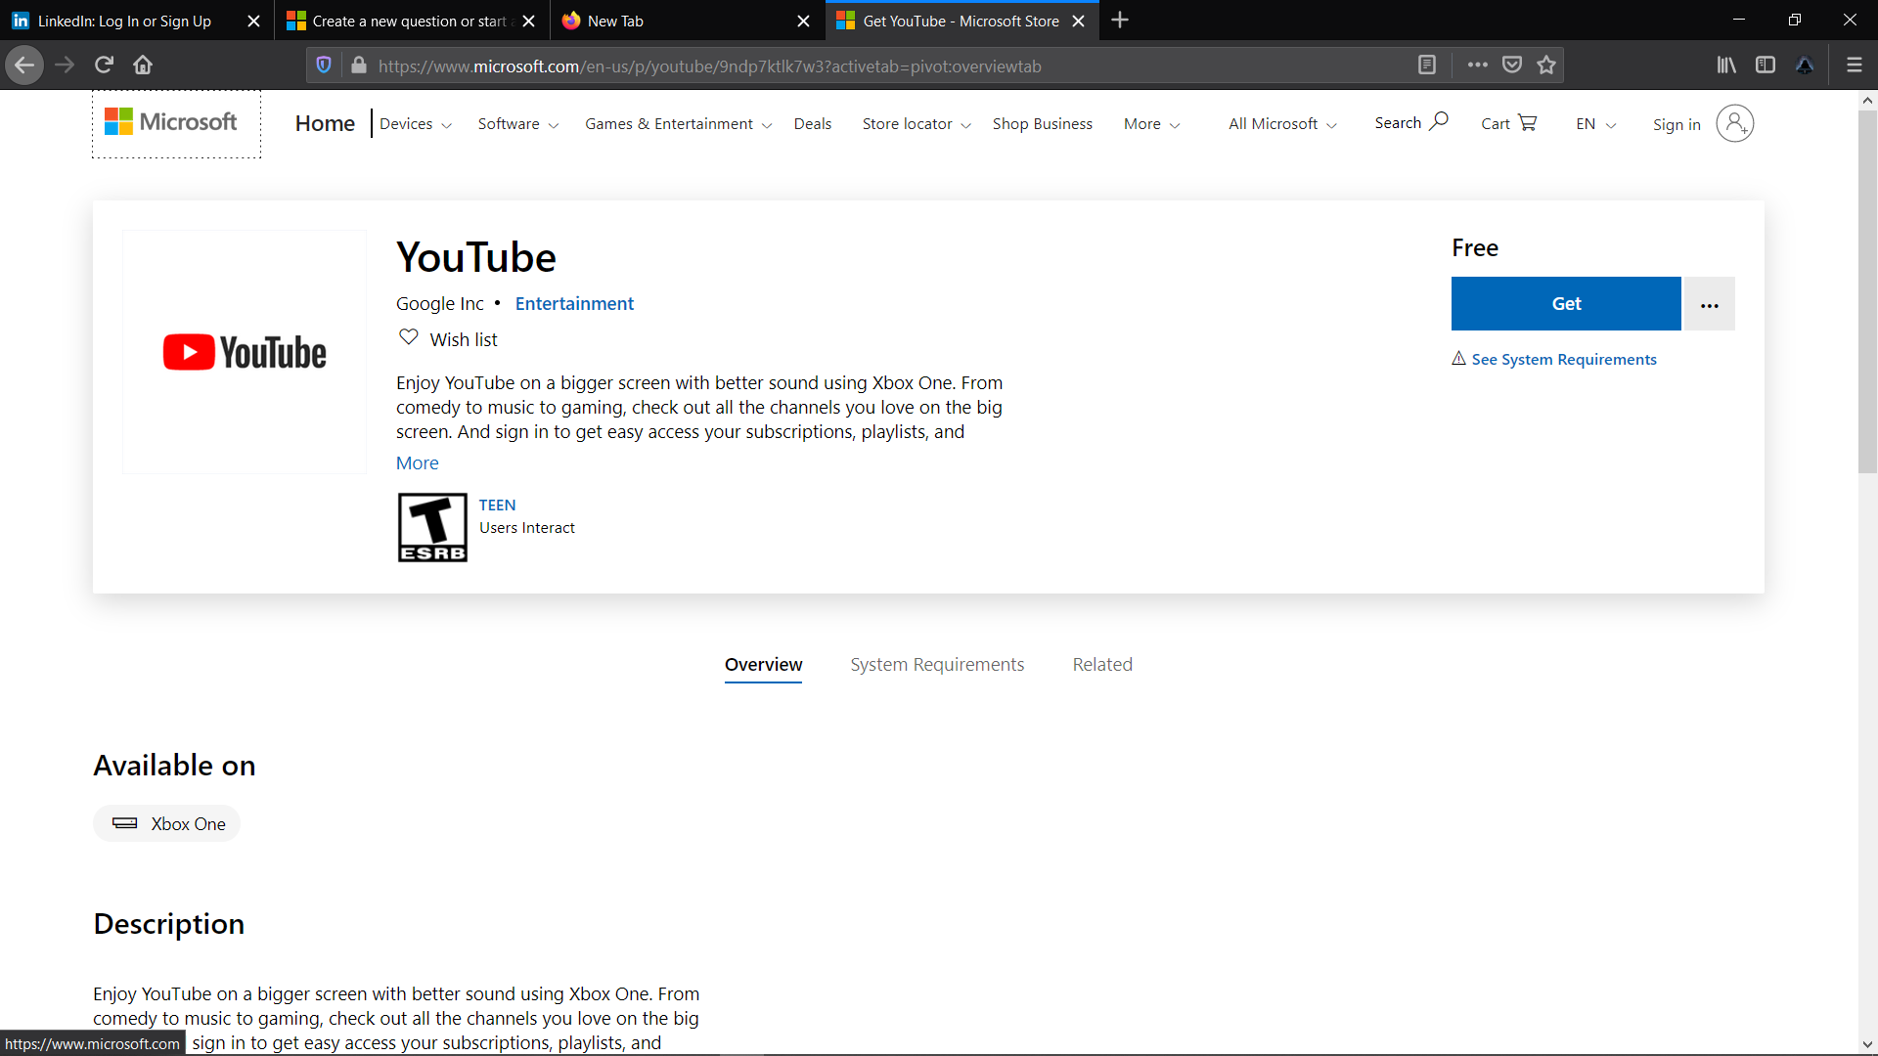
Task: Open the Entertainment category link
Action: [574, 304]
